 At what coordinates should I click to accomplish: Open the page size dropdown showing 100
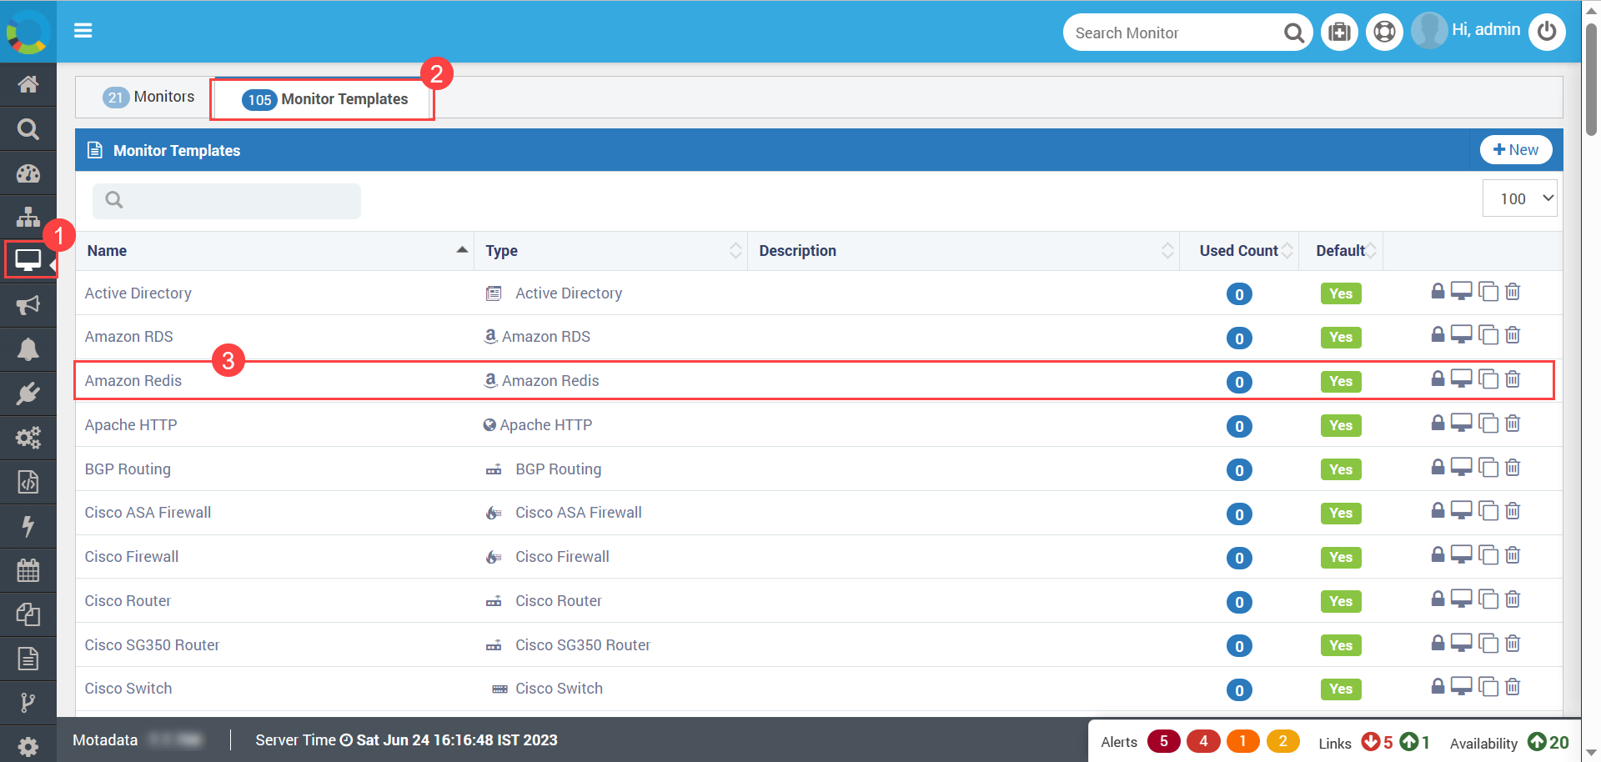(1519, 198)
